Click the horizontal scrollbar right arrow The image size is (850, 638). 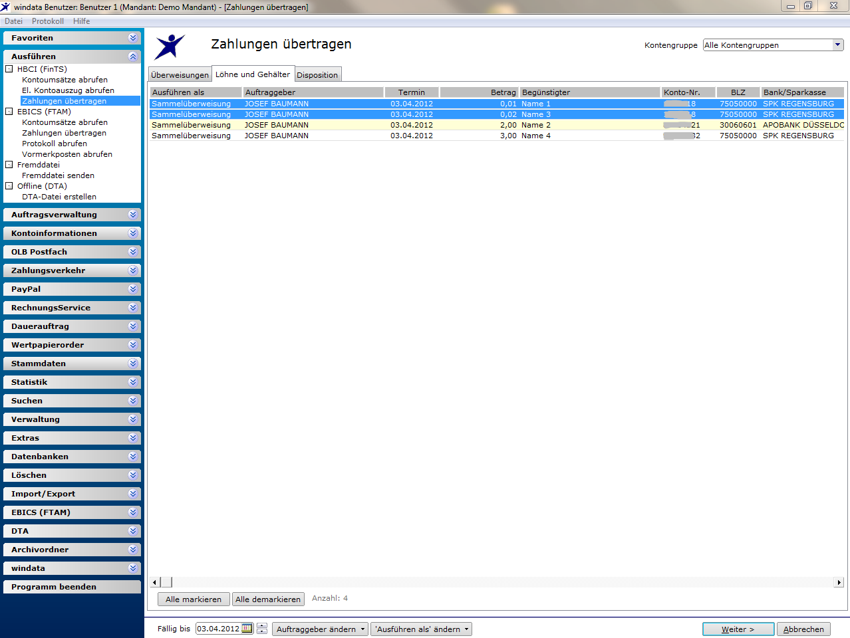[x=839, y=582]
